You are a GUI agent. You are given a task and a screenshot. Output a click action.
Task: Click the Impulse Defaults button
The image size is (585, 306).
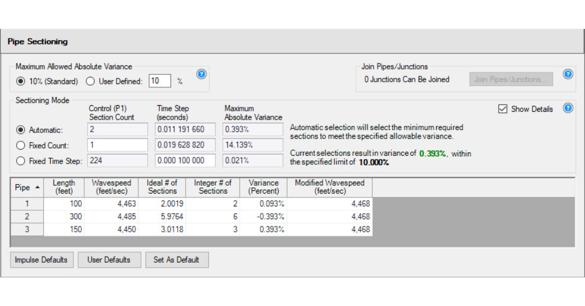[41, 260]
